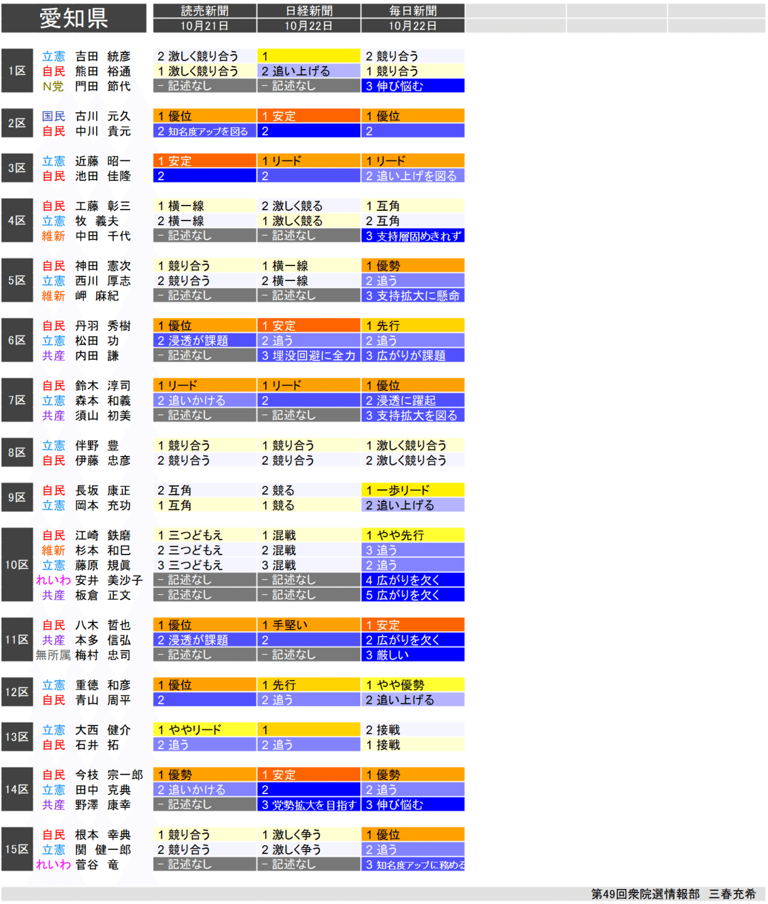Select candidate 伴野 豊
The width and height of the screenshot is (768, 904).
coord(97,446)
